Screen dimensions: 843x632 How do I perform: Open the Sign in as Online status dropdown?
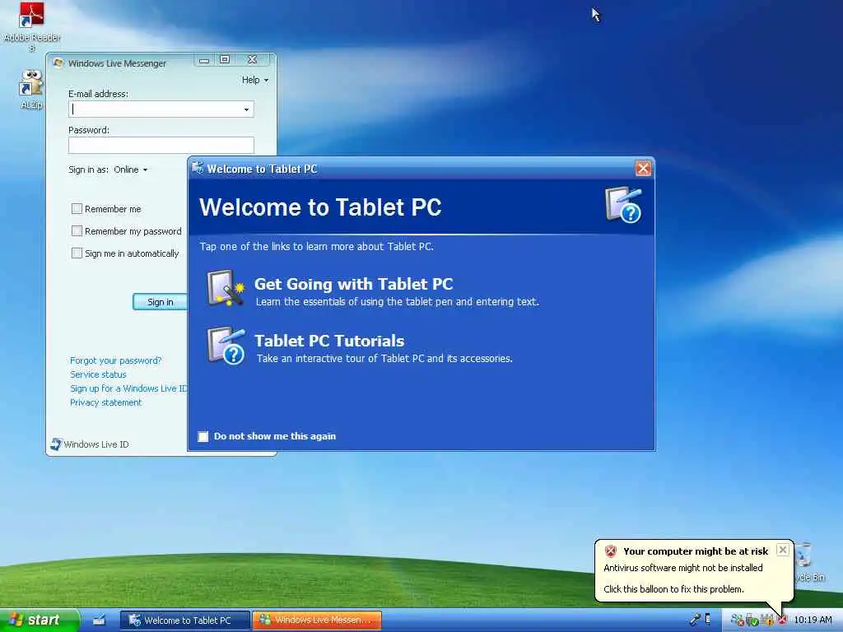[131, 170]
